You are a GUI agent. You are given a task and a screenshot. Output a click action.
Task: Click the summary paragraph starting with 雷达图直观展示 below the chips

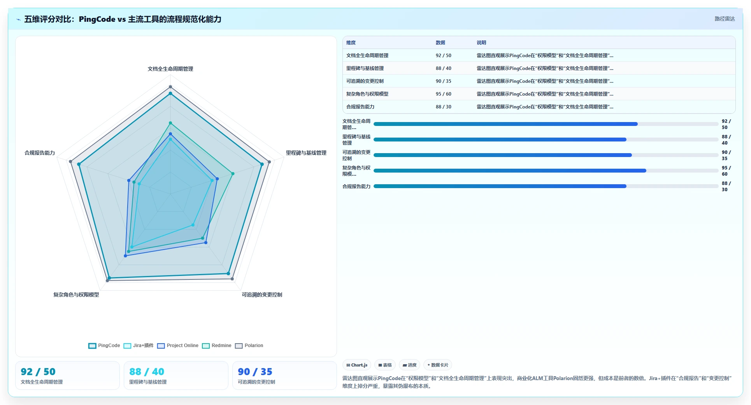click(x=537, y=382)
